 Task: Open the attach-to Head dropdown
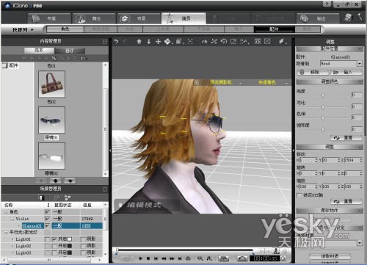[360, 64]
